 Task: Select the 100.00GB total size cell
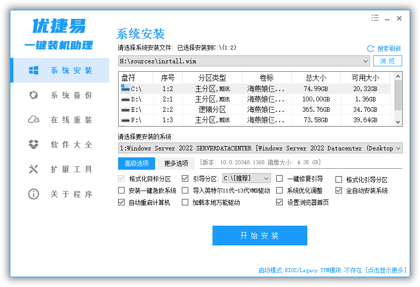coord(316,99)
